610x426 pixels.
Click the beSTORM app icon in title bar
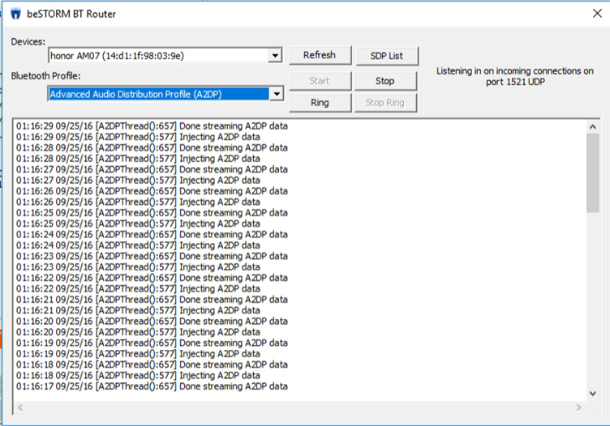tap(15, 13)
